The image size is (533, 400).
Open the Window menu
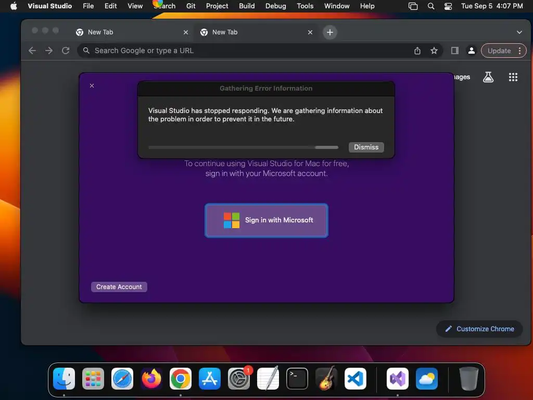(x=337, y=6)
